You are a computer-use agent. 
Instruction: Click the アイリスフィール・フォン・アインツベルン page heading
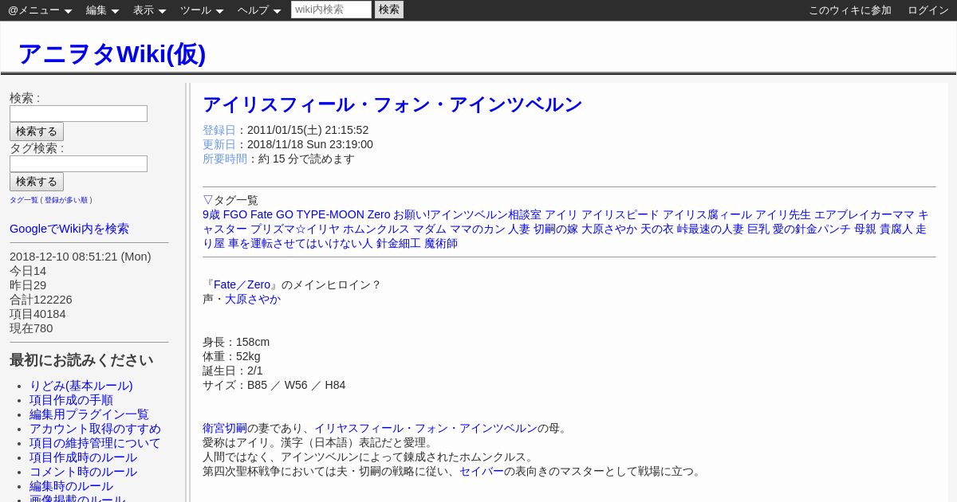click(392, 104)
